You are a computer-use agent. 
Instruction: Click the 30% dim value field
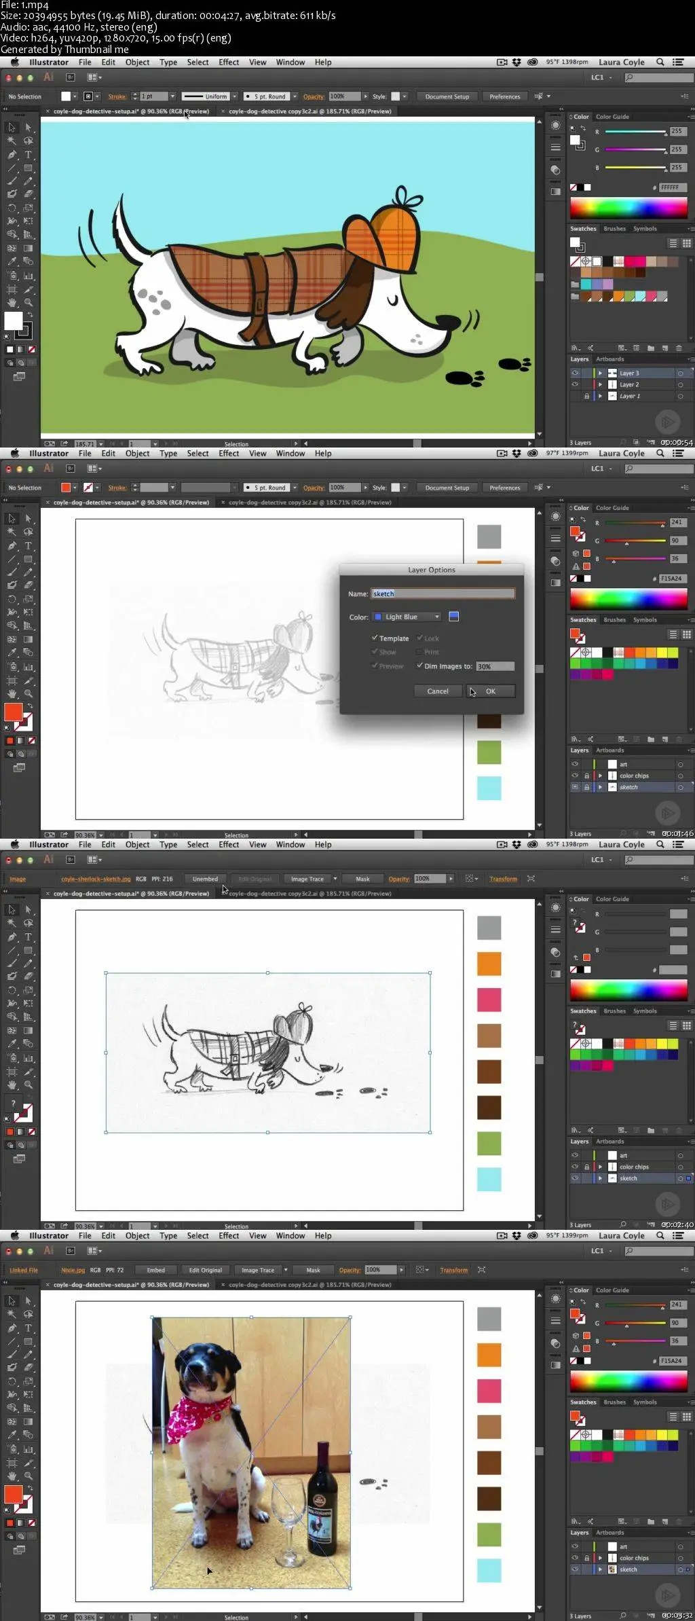[495, 666]
